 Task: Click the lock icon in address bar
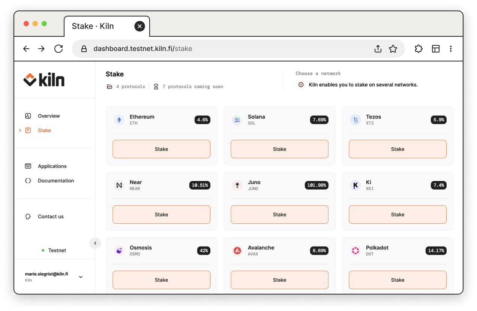coord(84,49)
